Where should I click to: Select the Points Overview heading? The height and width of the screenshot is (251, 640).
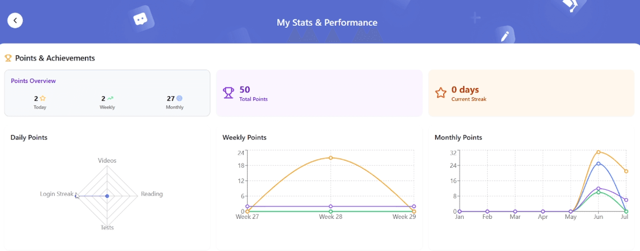coord(33,81)
